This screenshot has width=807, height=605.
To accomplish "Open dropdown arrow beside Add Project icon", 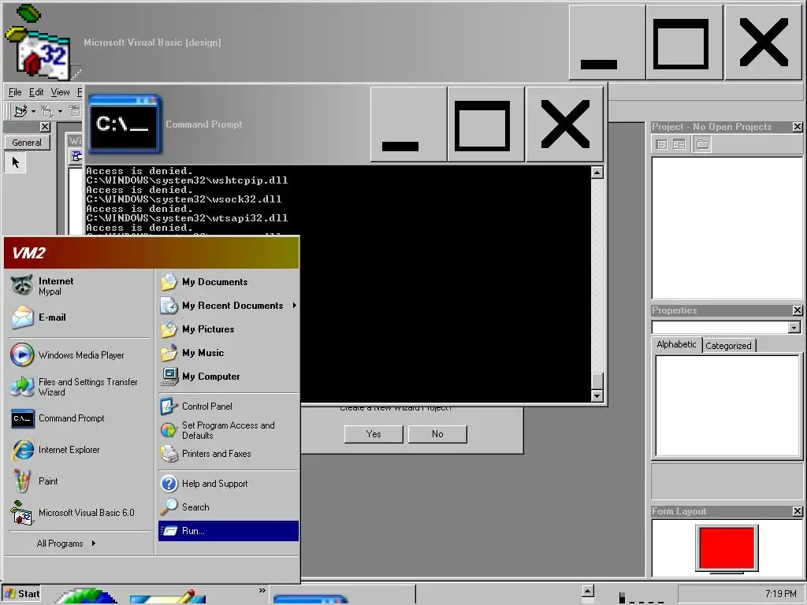I will coord(33,111).
